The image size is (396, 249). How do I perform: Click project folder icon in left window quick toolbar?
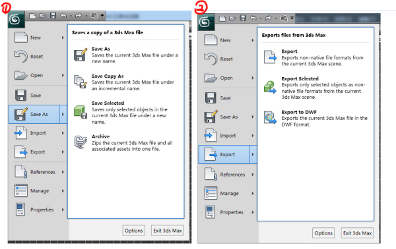94,16
